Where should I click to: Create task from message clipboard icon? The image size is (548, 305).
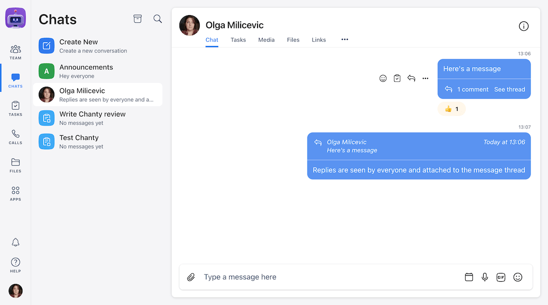point(397,79)
